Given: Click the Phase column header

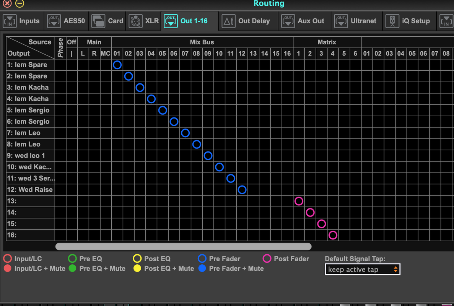Looking at the screenshot, I should coord(60,48).
